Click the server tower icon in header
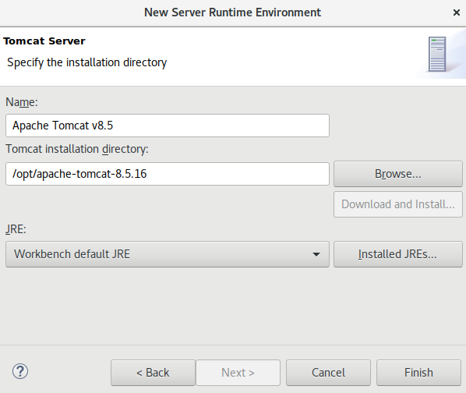The image size is (466, 393). click(437, 54)
